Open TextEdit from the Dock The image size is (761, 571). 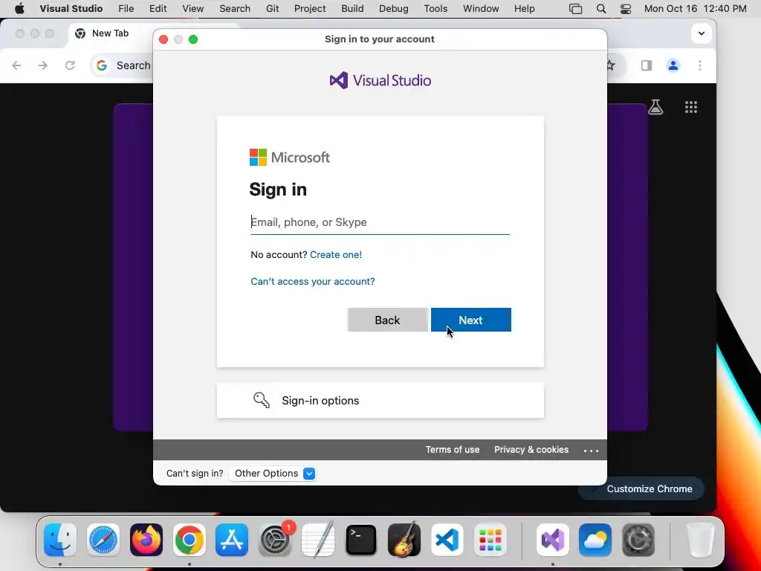[318, 540]
